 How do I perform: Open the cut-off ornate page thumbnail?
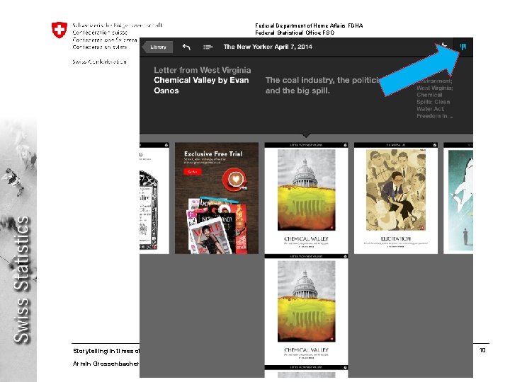(154, 198)
